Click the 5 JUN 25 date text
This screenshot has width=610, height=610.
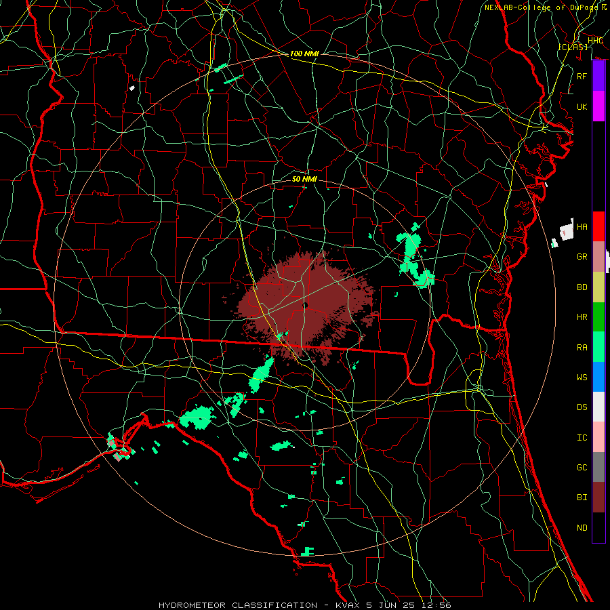click(392, 605)
